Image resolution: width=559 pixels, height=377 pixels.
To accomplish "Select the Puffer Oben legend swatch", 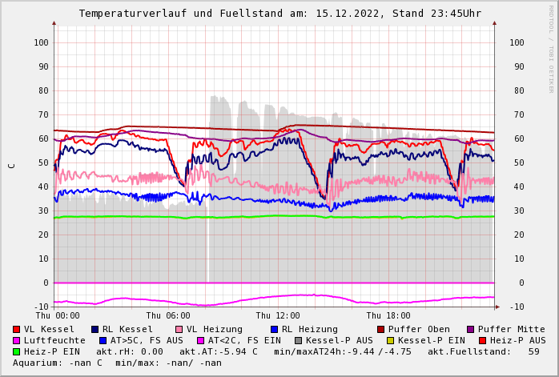I will 380,330.
